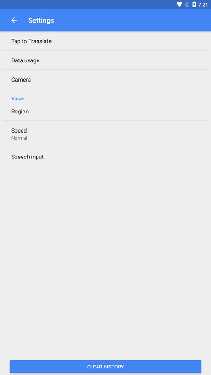Tap the 7:21 clock in status bar
211x375 pixels.
pos(203,5)
